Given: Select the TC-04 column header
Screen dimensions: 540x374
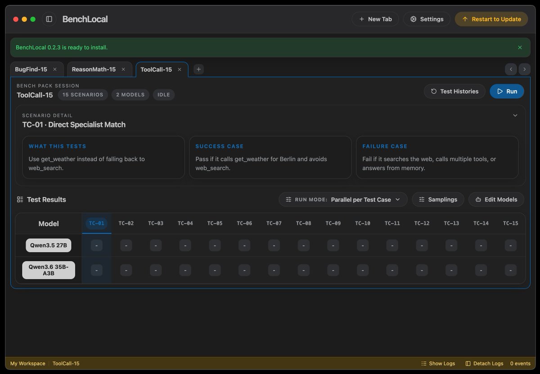Looking at the screenshot, I should (x=185, y=223).
